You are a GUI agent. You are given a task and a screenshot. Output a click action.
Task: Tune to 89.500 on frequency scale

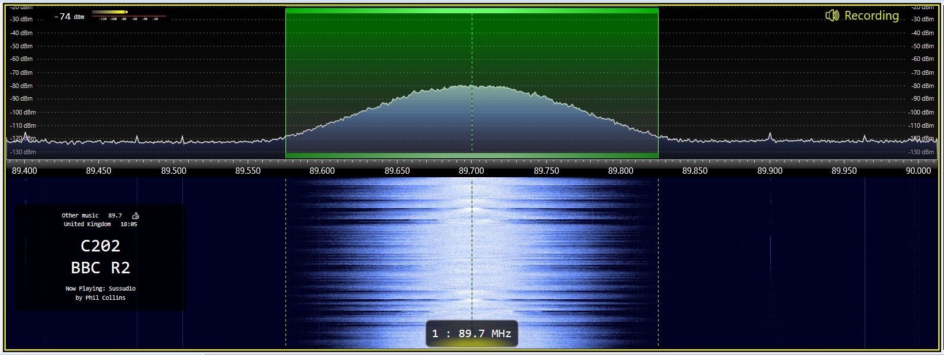[x=173, y=170]
